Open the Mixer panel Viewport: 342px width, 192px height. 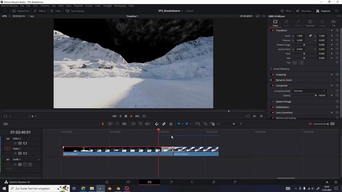point(286,11)
